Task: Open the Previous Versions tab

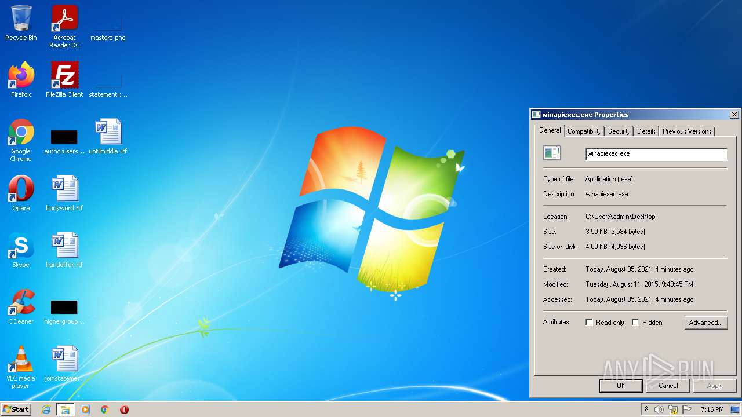Action: (687, 131)
